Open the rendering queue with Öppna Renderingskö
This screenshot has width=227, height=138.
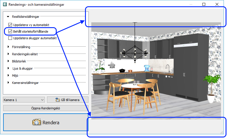(46, 108)
